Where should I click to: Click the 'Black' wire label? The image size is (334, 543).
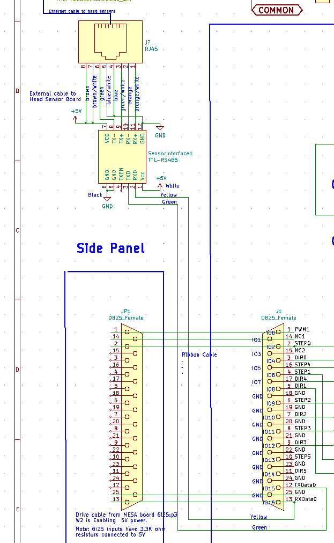click(x=95, y=194)
